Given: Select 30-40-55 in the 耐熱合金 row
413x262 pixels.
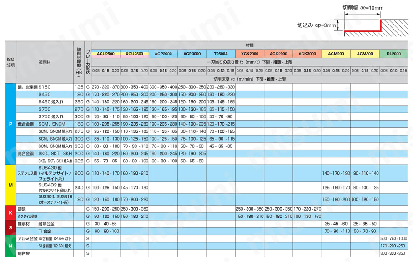Looking at the screenshot, I should tap(106, 224).
